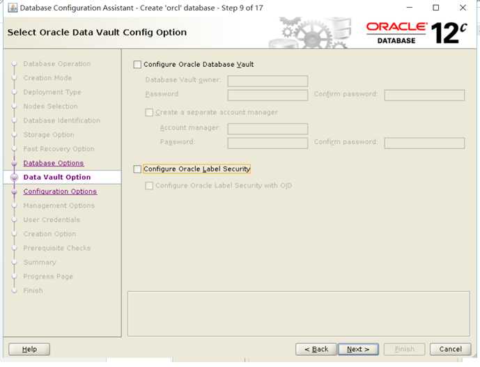Click the Fast Recovery Option step label
The image size is (480, 367).
click(x=59, y=149)
